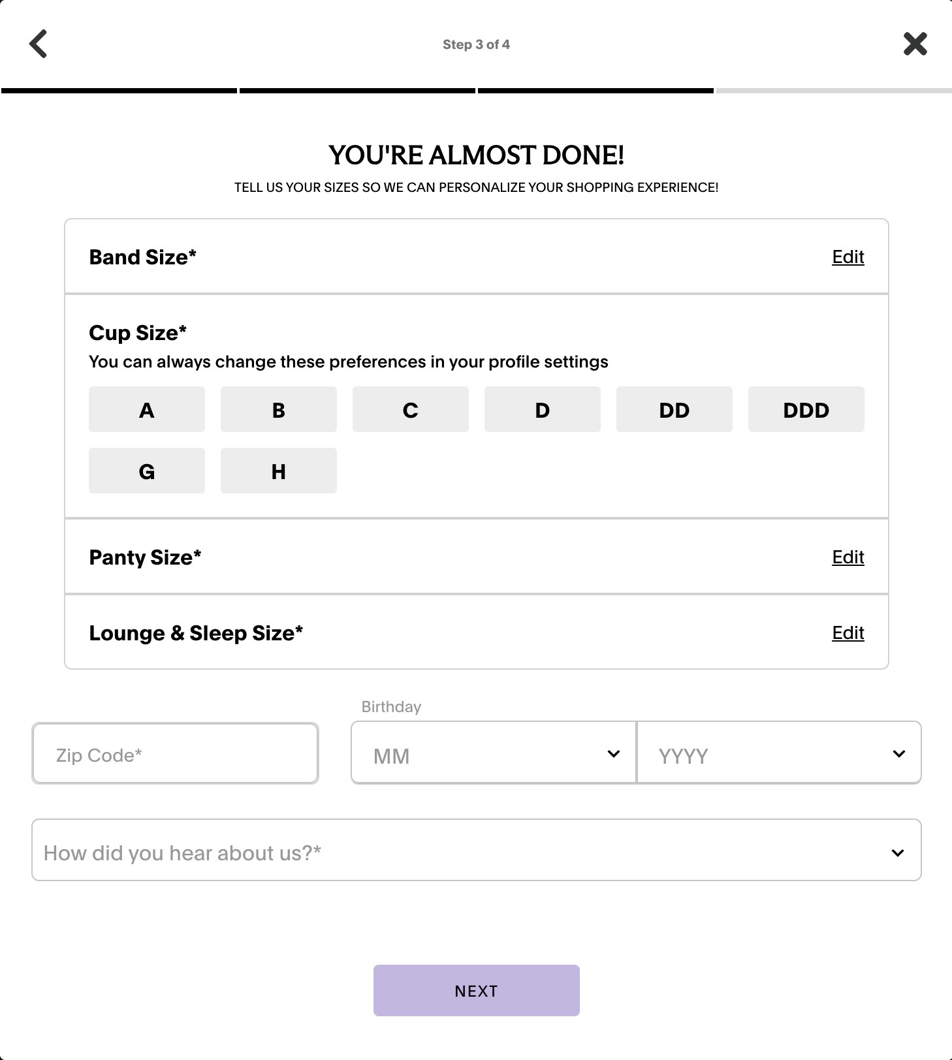Click the back arrow to return
This screenshot has width=952, height=1060.
coord(38,44)
